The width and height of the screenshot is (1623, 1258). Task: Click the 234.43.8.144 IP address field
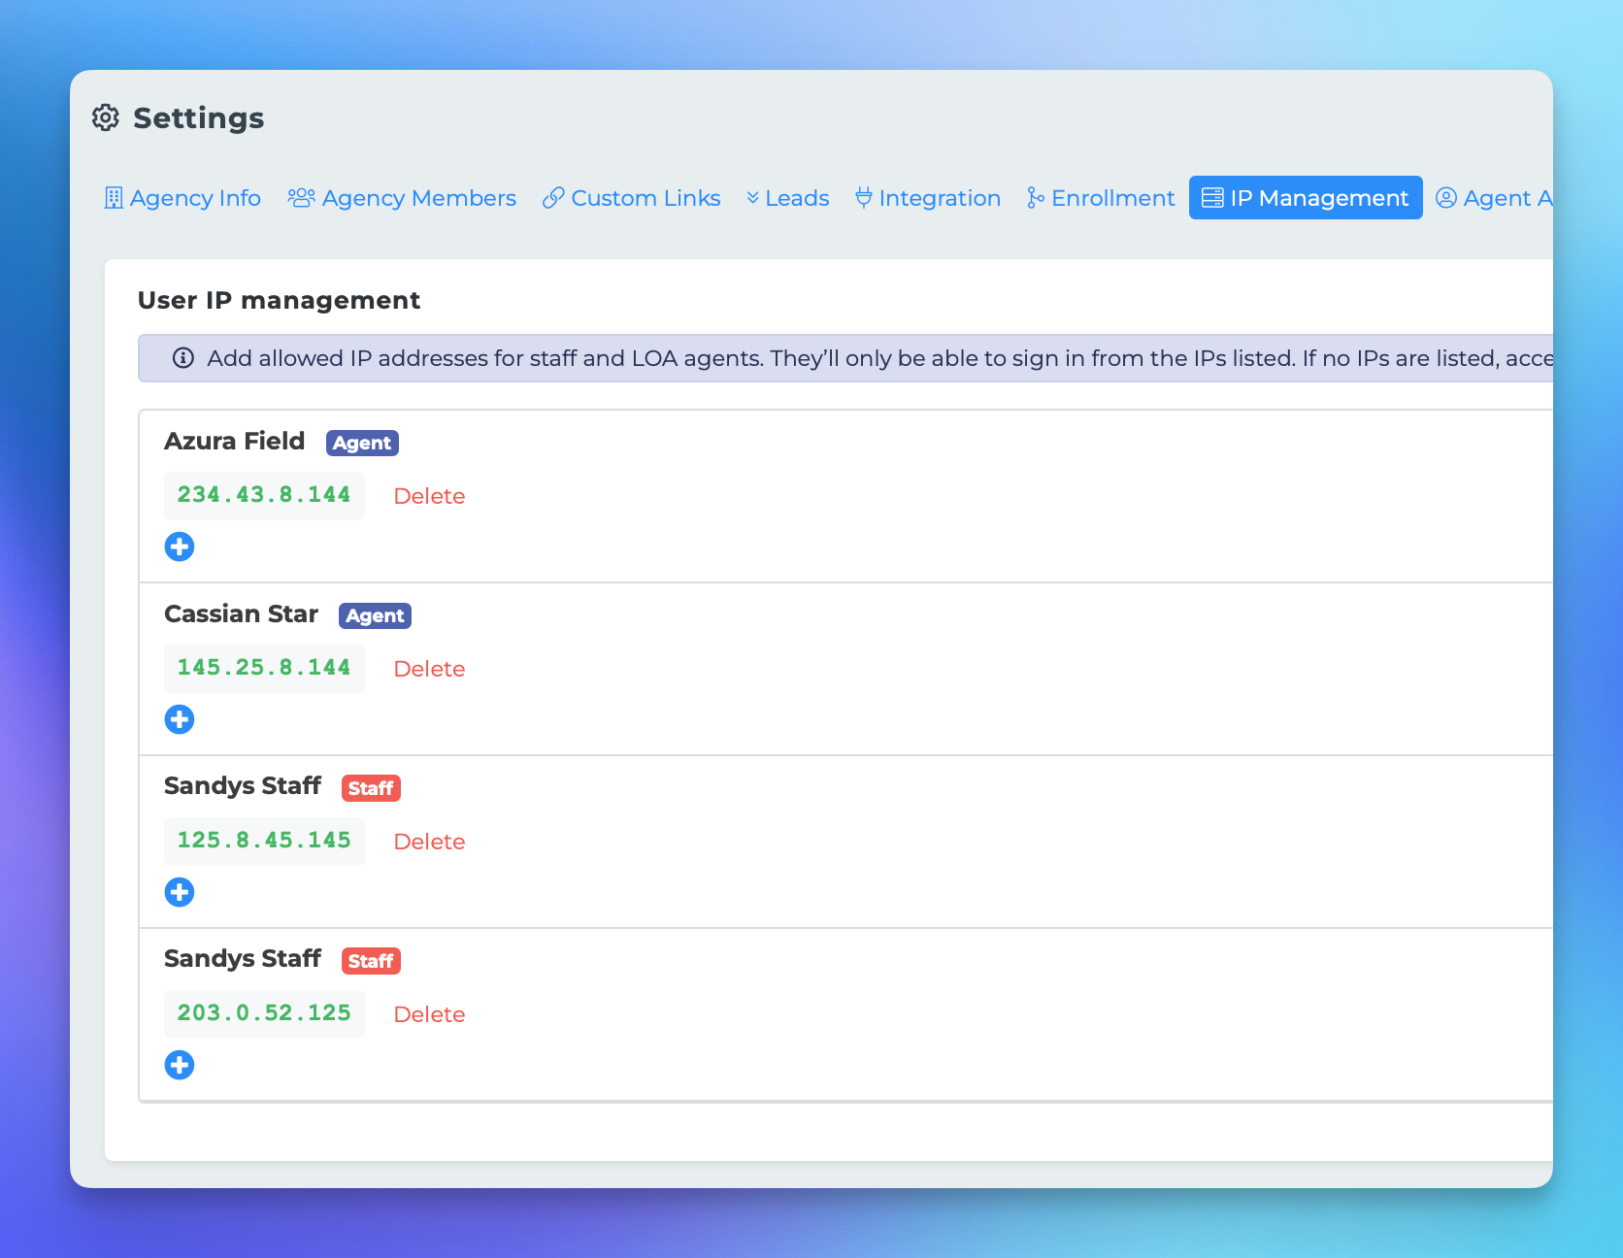264,495
